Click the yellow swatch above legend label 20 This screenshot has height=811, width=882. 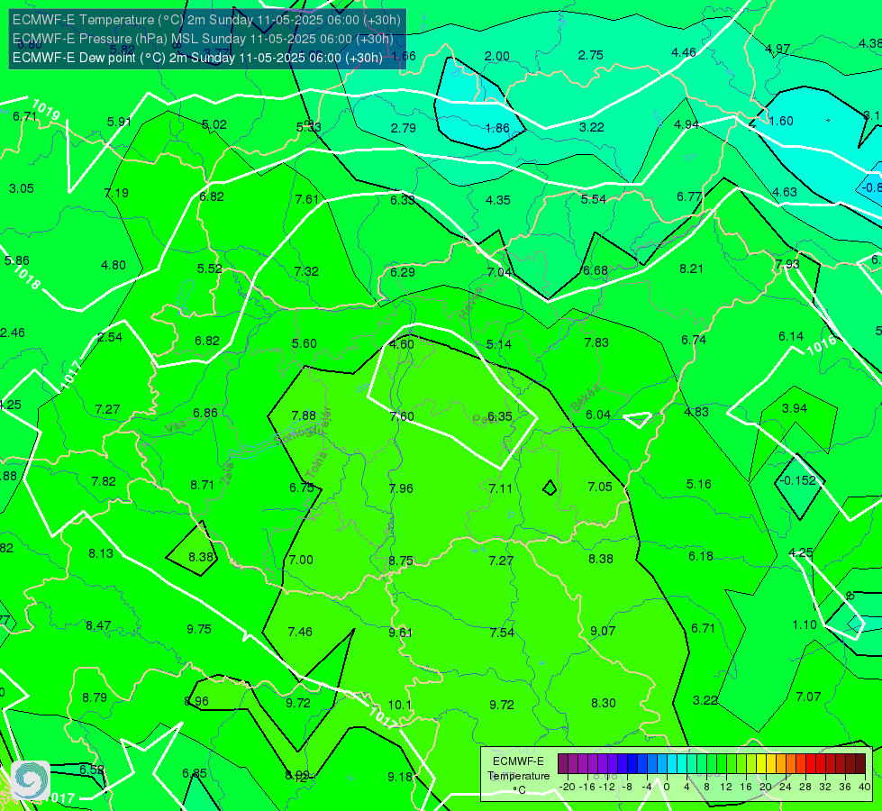tap(761, 764)
